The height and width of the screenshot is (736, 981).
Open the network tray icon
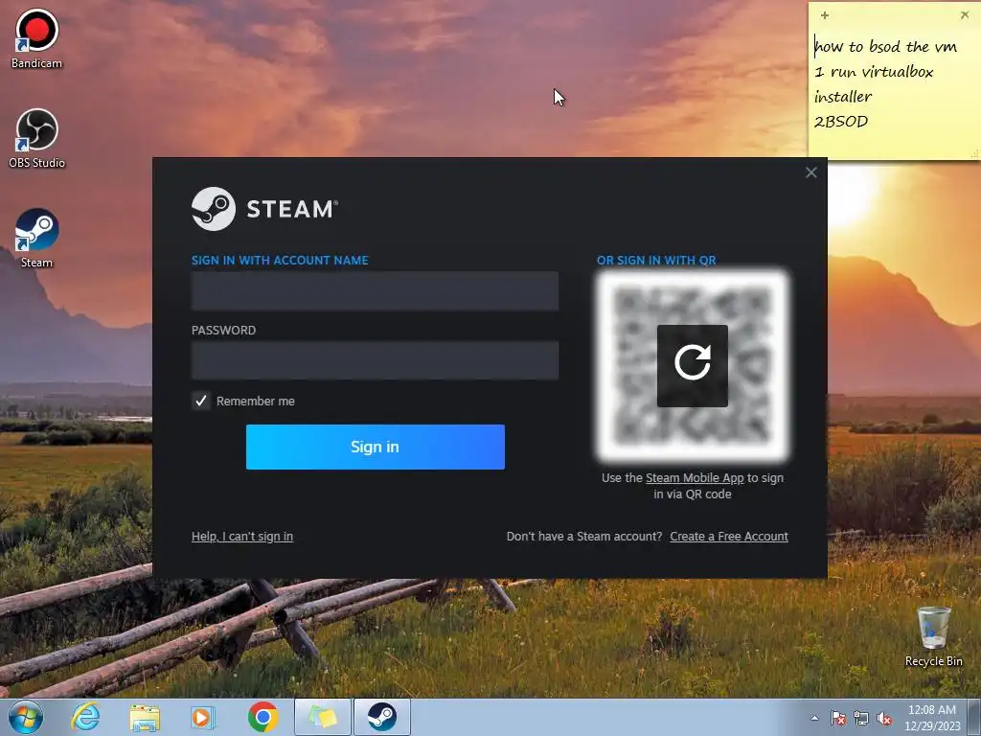[x=861, y=719]
